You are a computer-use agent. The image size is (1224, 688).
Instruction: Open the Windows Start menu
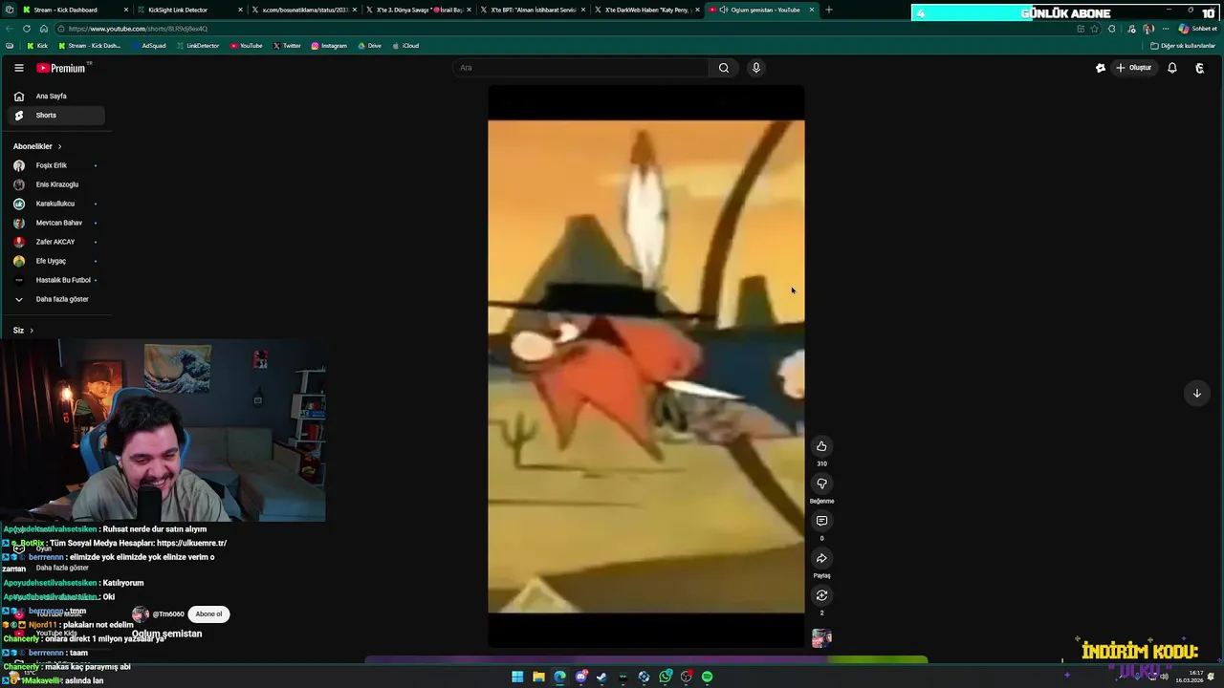point(517,677)
